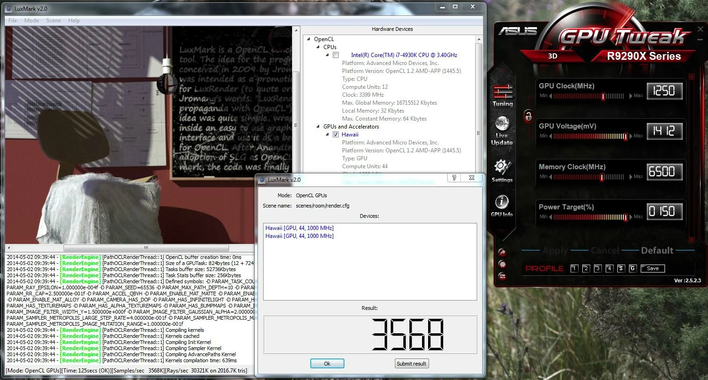Open the File menu in LuxMark

pos(13,21)
